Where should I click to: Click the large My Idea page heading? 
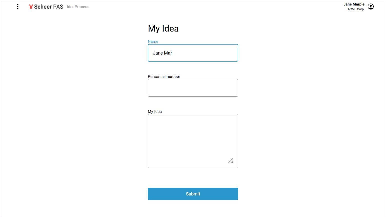(163, 29)
